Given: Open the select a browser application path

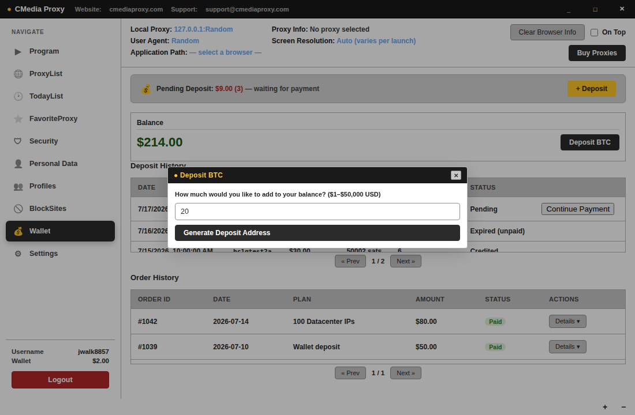Looking at the screenshot, I should pyautogui.click(x=225, y=52).
